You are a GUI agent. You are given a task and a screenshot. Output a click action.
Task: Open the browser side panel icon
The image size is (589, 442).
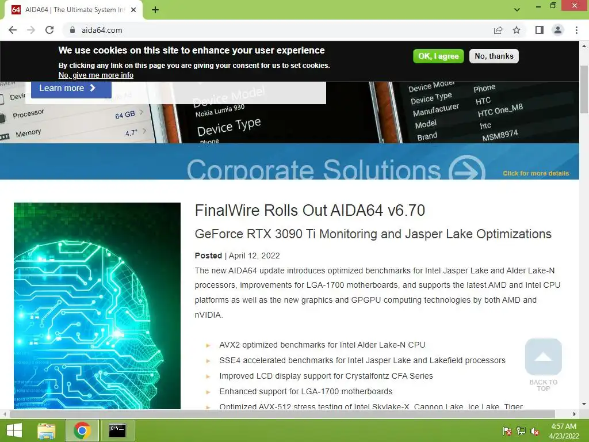[540, 30]
